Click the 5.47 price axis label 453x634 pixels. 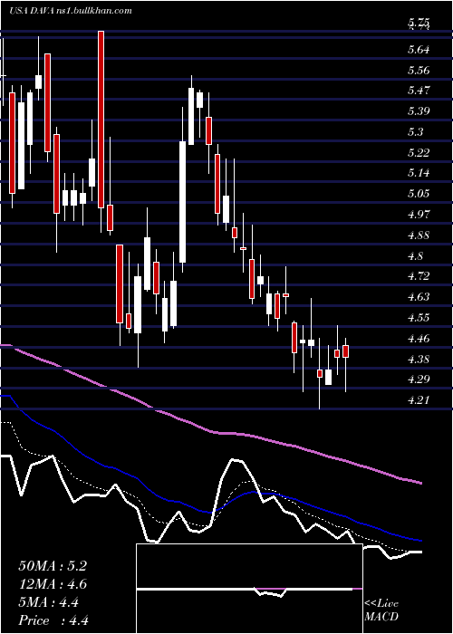[419, 91]
